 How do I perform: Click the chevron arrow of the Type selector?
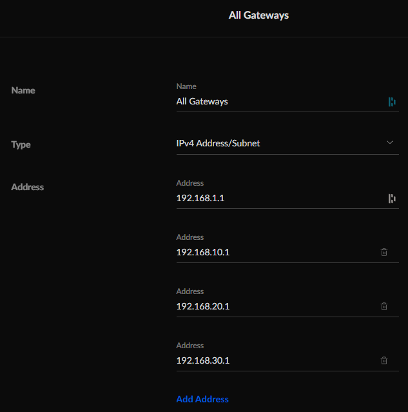coord(390,142)
